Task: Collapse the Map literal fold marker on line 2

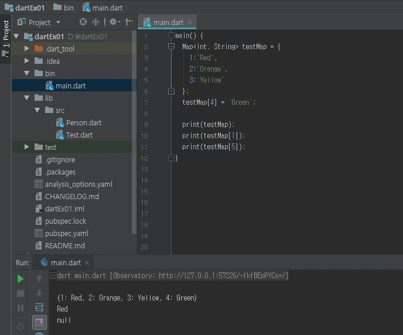Action: (x=171, y=46)
